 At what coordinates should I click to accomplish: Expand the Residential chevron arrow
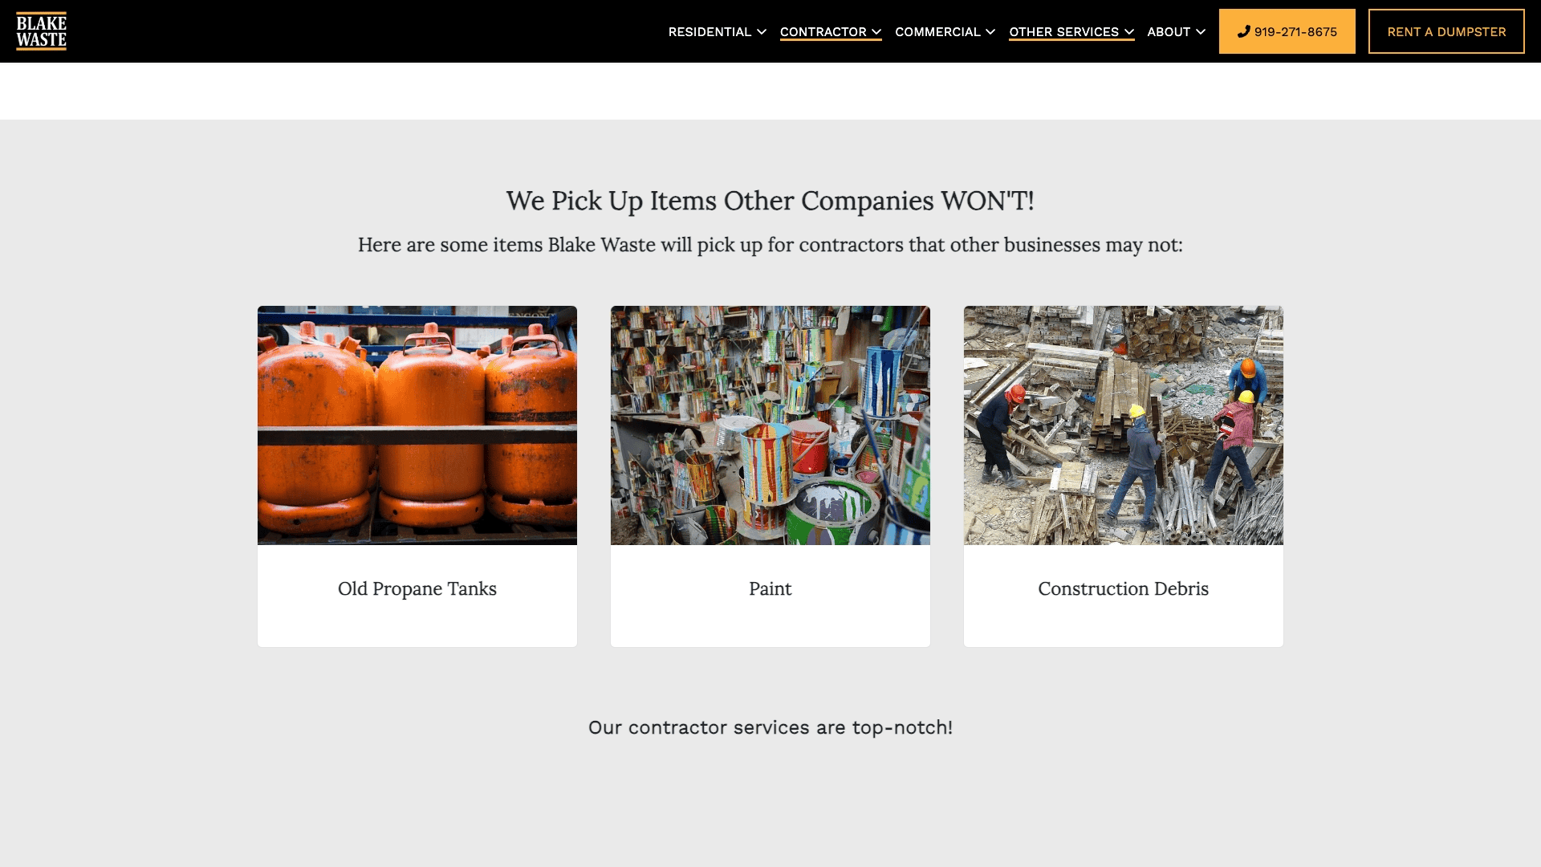coord(762,32)
